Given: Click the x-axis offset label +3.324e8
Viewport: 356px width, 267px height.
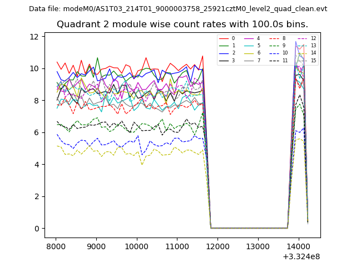Looking at the screenshot, I should coord(302,256).
